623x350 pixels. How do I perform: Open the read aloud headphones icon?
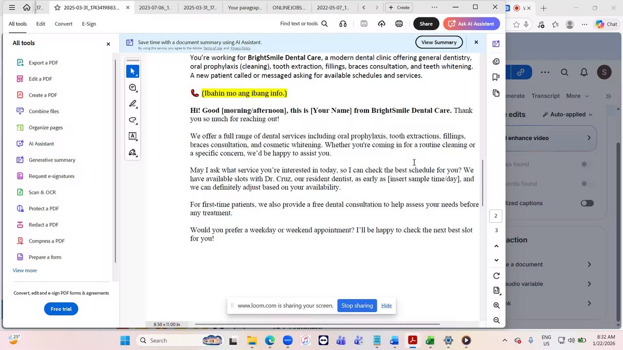[x=343, y=24]
